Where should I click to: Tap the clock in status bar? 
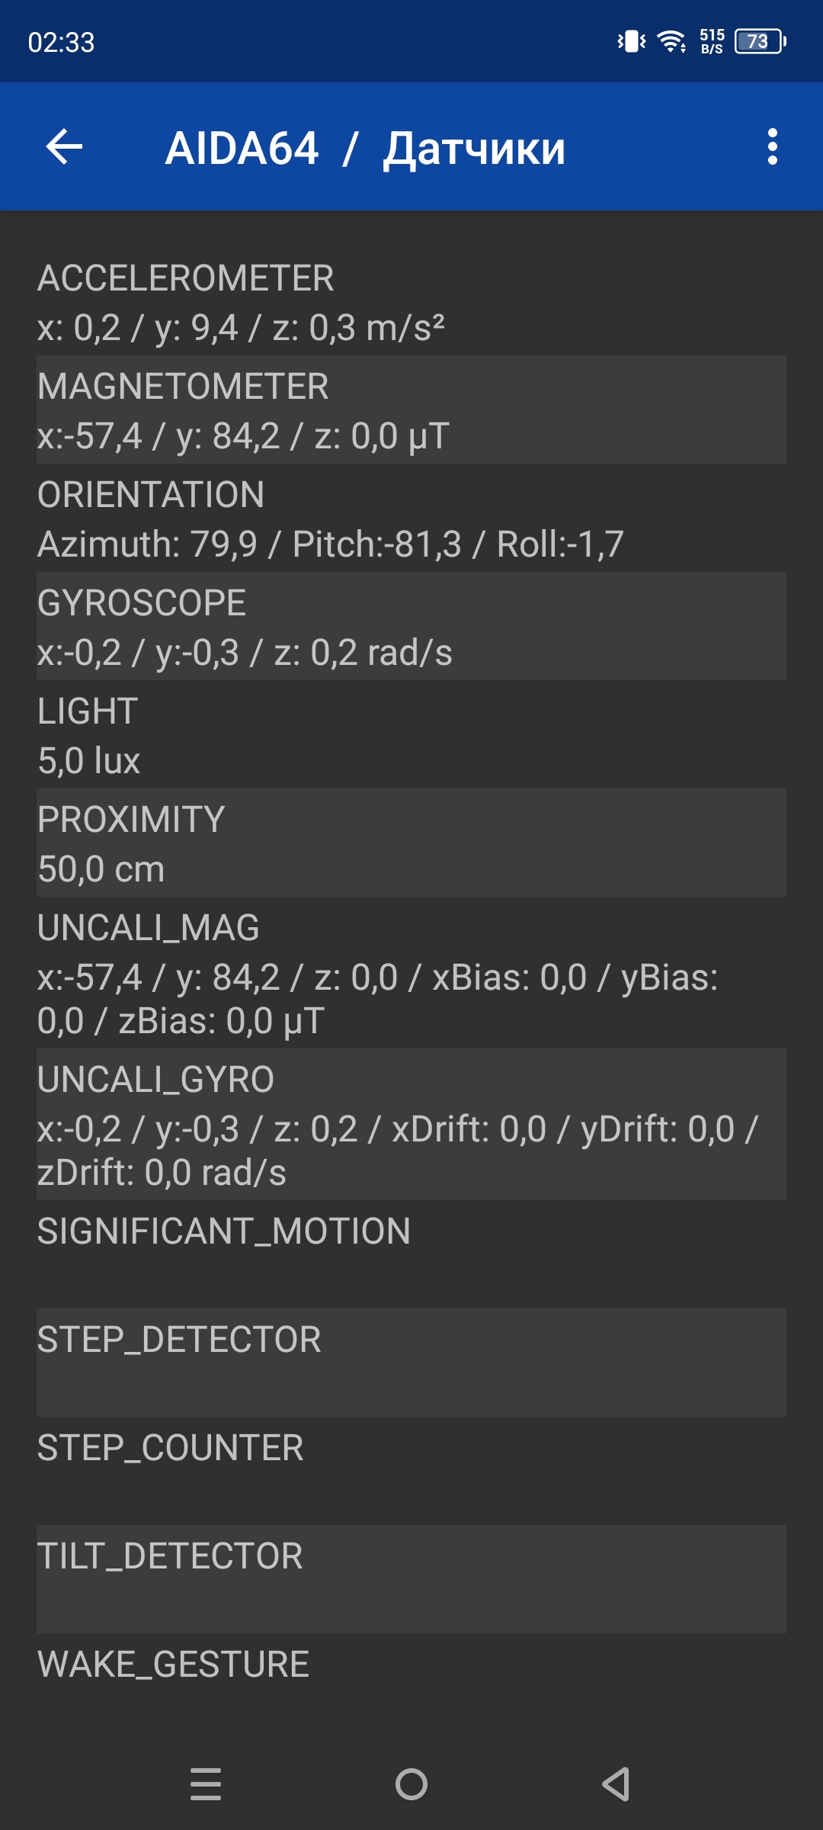click(61, 42)
